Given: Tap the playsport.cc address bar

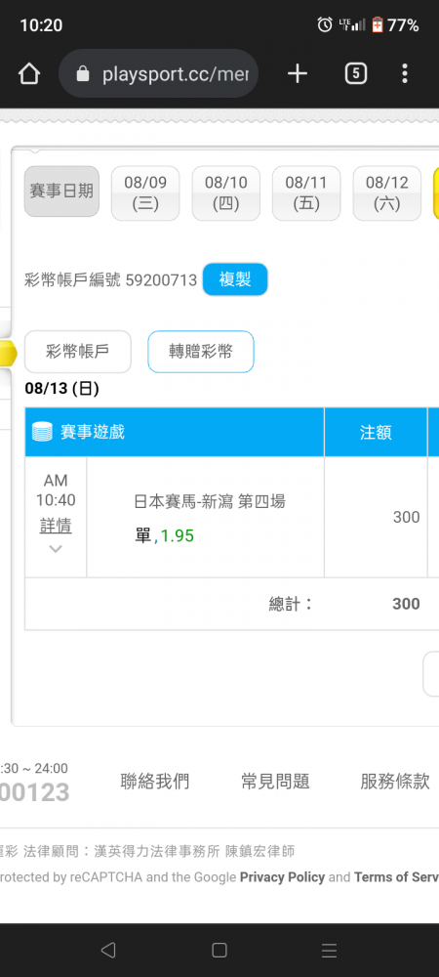Looking at the screenshot, I should coord(159,74).
